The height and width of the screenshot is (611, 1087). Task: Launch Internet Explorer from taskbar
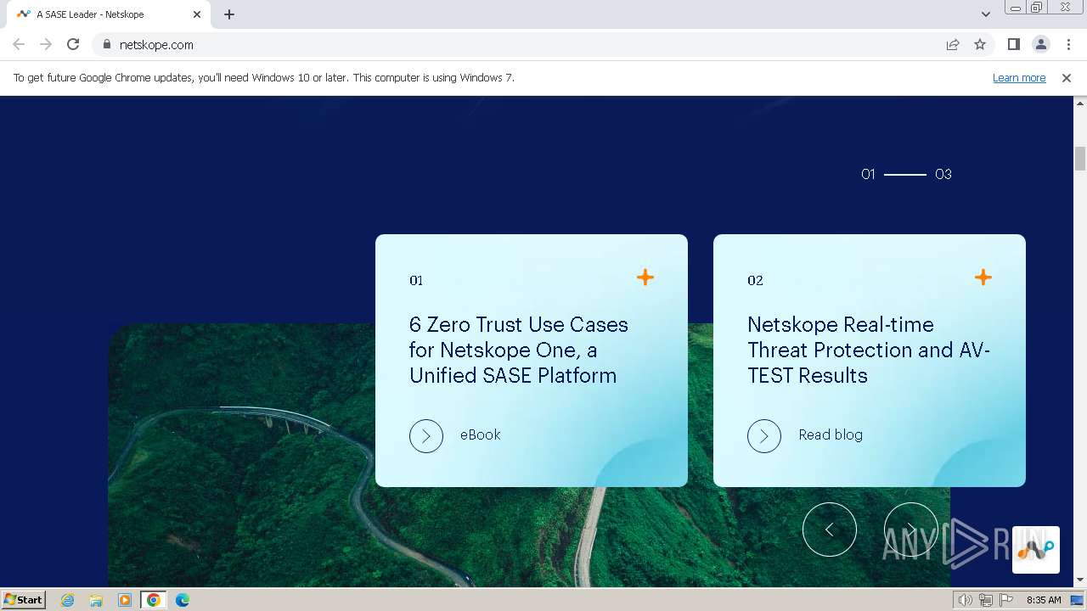click(68, 600)
